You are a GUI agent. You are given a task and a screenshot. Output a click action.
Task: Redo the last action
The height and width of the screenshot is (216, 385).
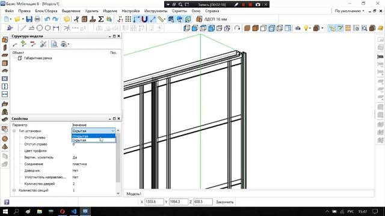55,19
